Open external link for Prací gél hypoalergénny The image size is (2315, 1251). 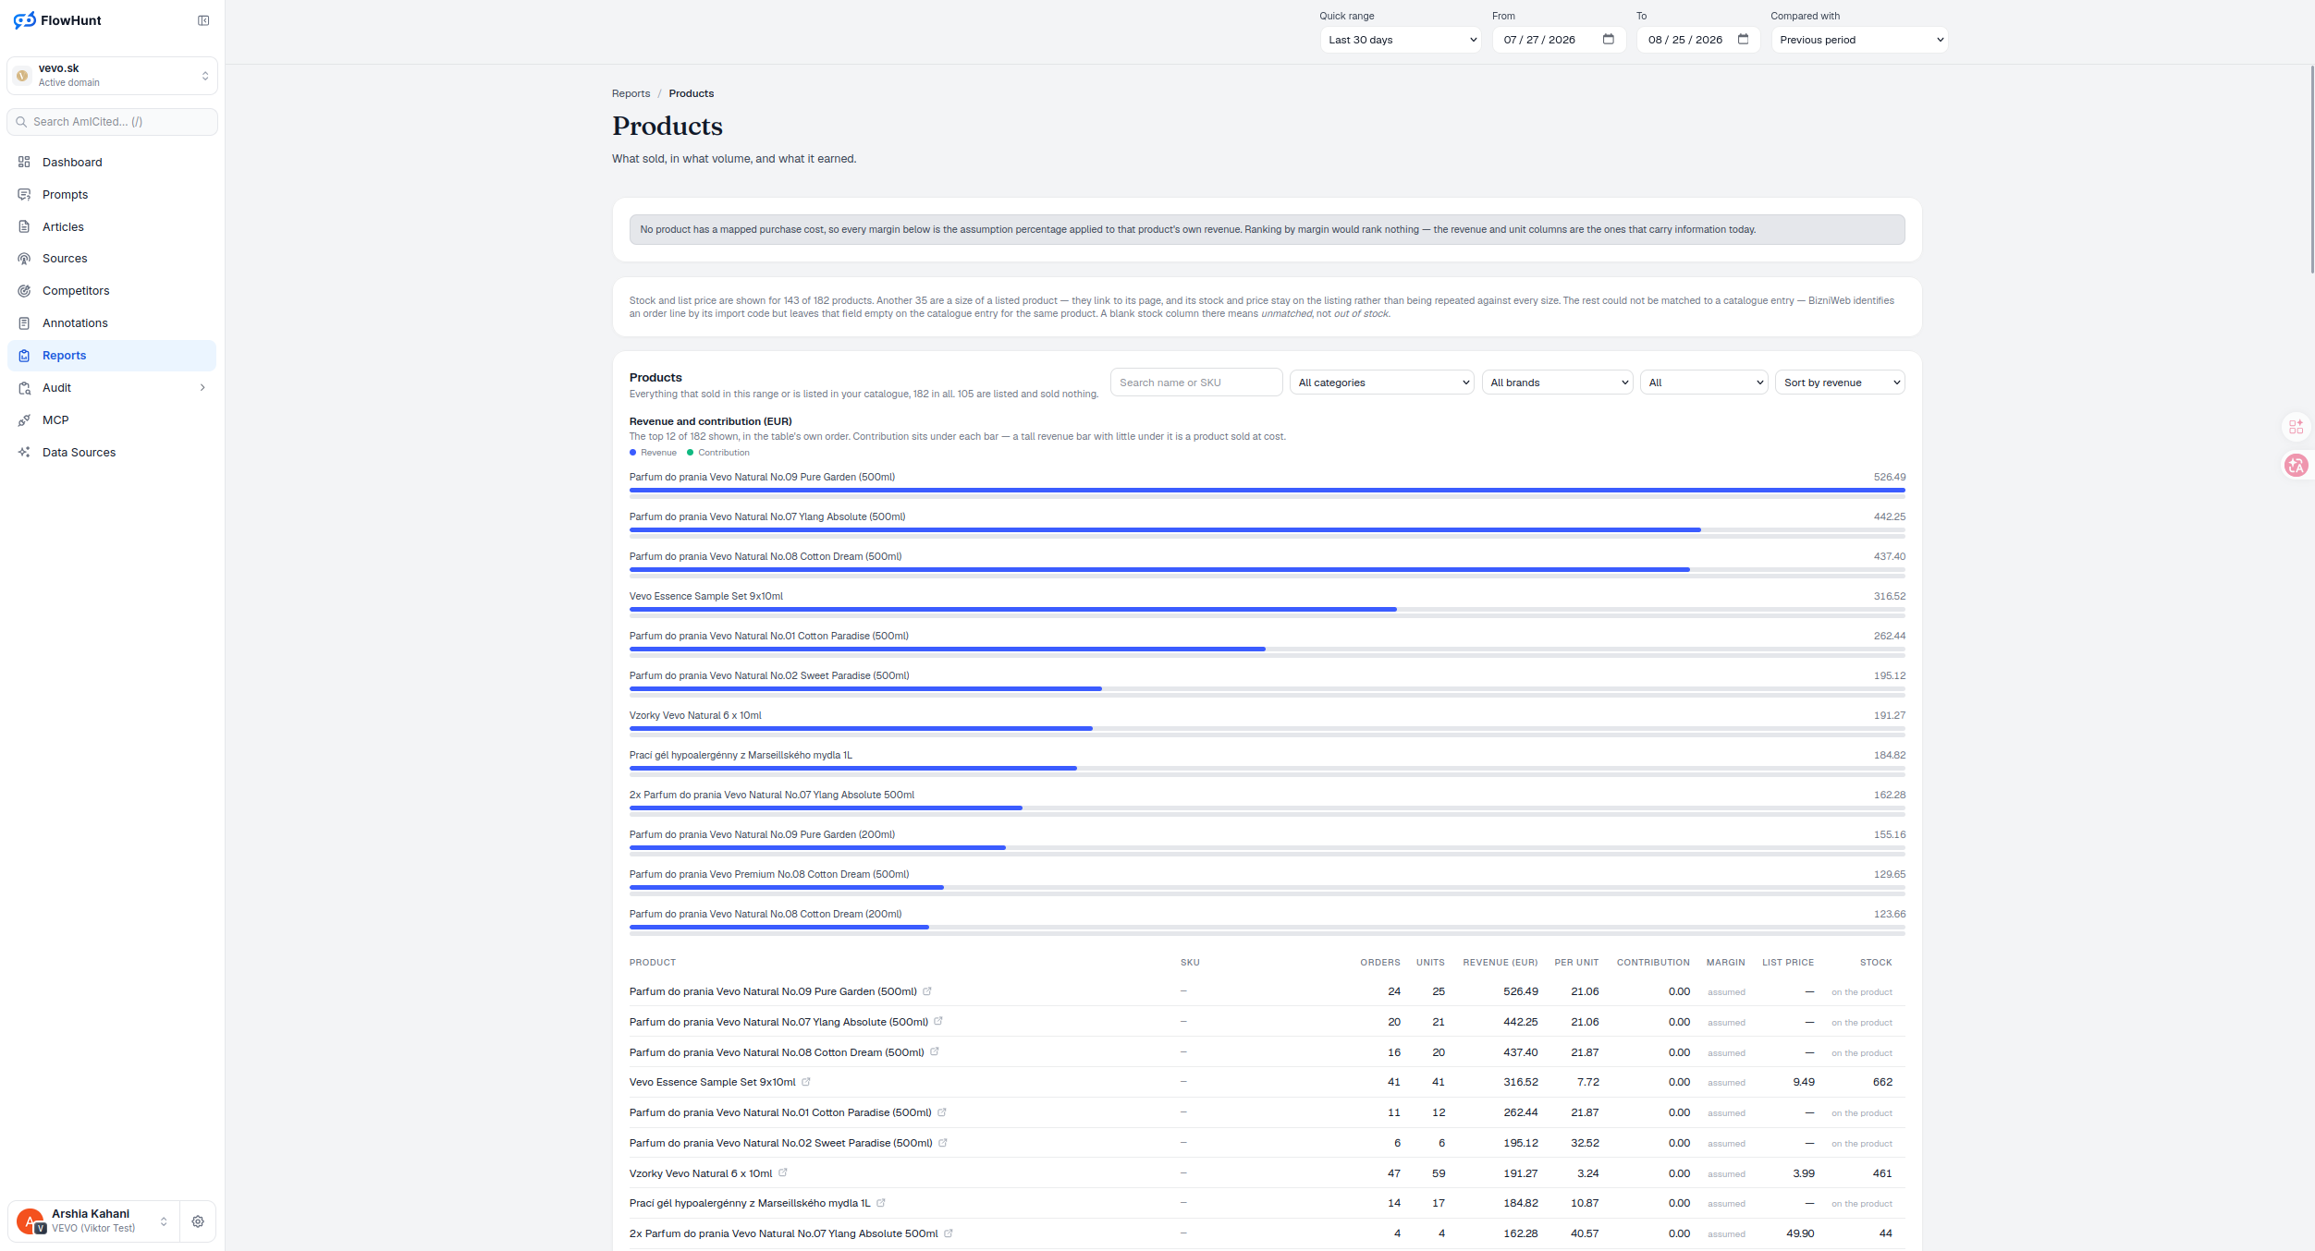point(881,1203)
